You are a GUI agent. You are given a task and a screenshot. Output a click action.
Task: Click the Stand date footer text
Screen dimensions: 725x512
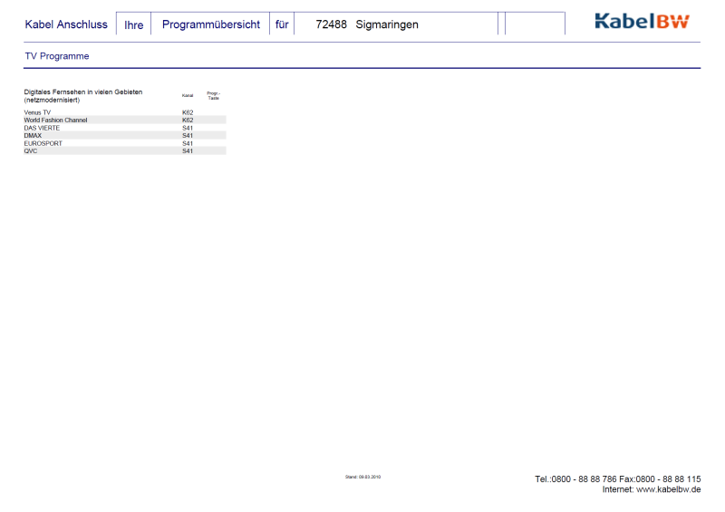(x=362, y=477)
